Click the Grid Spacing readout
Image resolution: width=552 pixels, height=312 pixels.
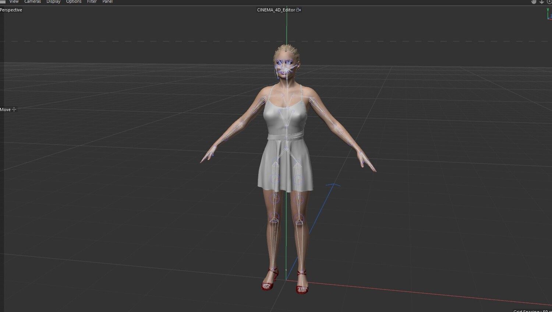click(532, 310)
